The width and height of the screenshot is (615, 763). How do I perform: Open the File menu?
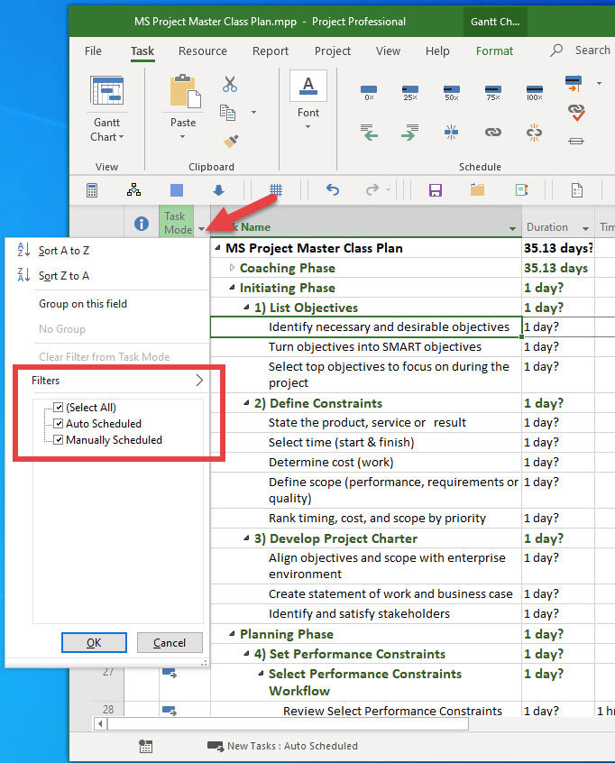click(x=93, y=51)
